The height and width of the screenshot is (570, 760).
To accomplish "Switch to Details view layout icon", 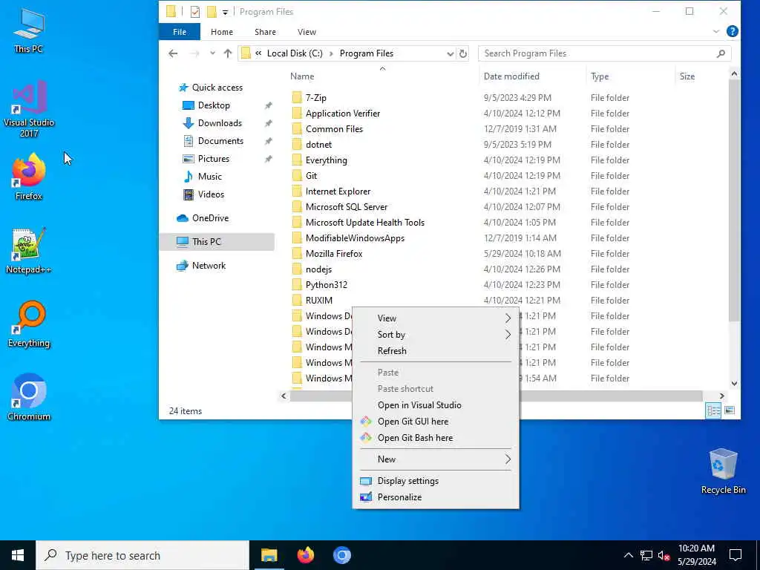I will pos(713,410).
